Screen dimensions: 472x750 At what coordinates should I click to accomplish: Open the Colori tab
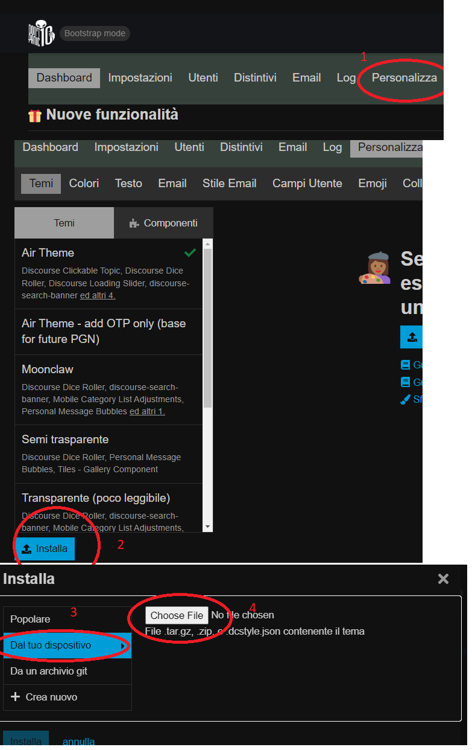[84, 184]
